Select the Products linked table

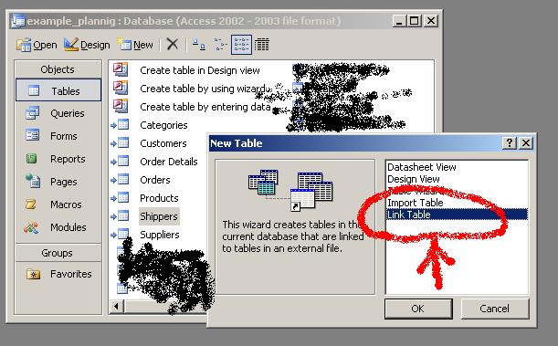click(x=159, y=198)
